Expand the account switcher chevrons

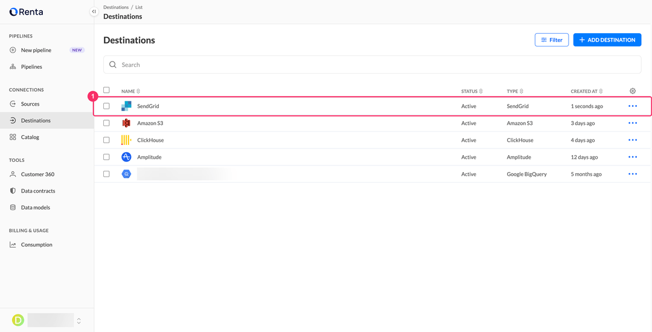click(79, 321)
